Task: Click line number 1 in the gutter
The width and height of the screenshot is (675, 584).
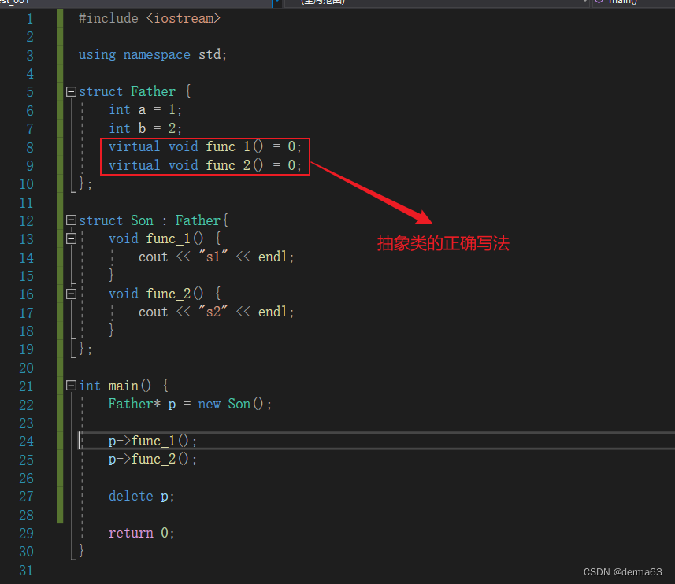Action: pos(30,19)
